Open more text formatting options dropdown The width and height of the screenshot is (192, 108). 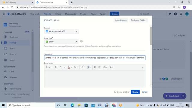76,67
